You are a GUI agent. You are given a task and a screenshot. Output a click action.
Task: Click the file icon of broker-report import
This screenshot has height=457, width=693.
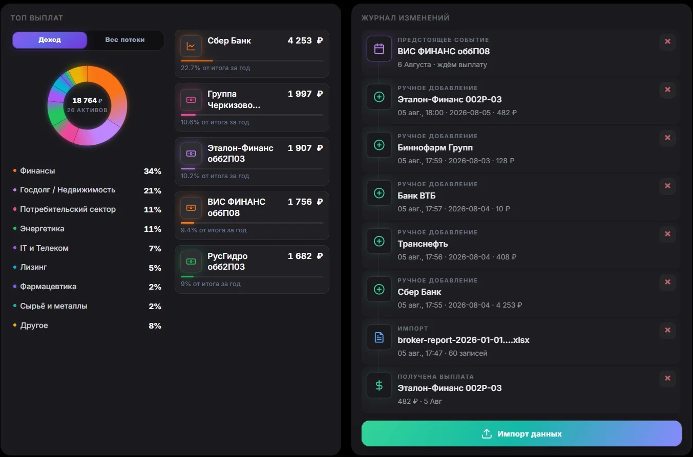tap(379, 338)
